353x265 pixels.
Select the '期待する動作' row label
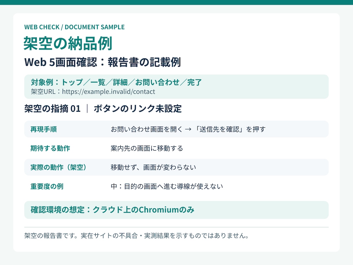[50, 149]
